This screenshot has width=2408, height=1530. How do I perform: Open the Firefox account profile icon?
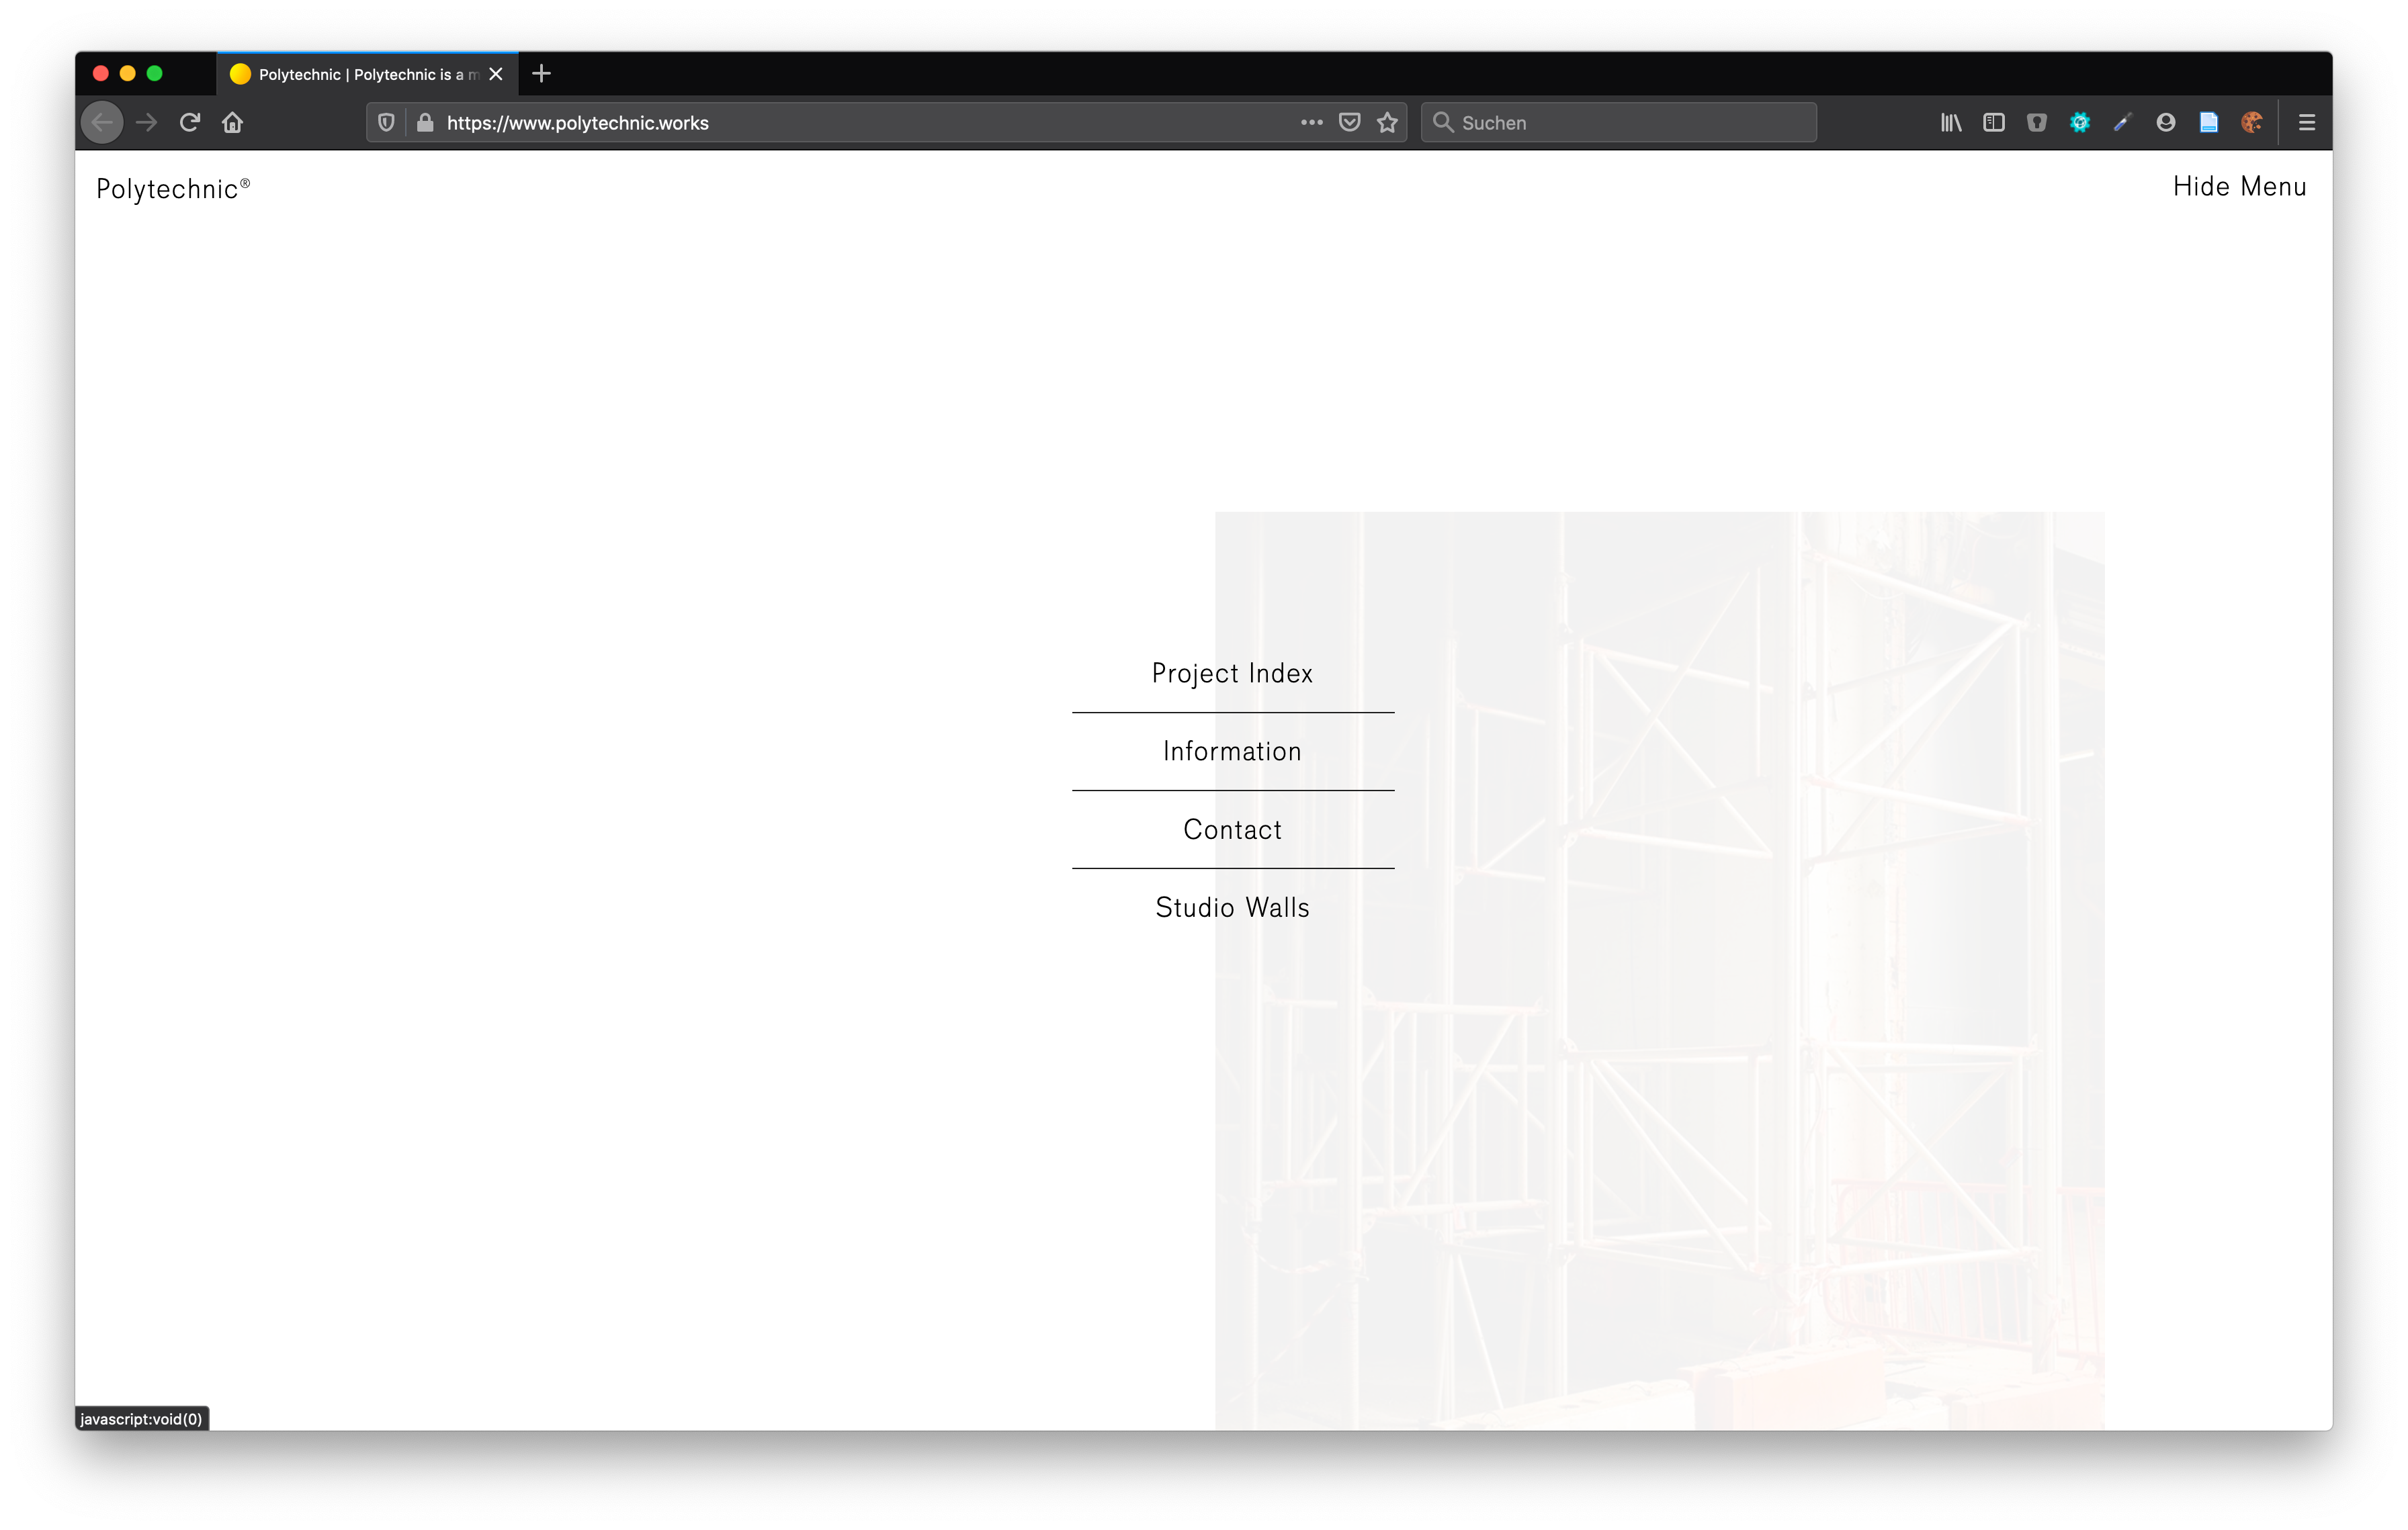coord(2165,123)
